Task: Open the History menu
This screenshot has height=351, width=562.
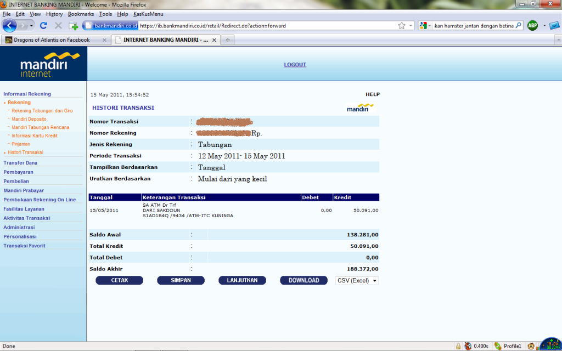Action: tap(54, 14)
